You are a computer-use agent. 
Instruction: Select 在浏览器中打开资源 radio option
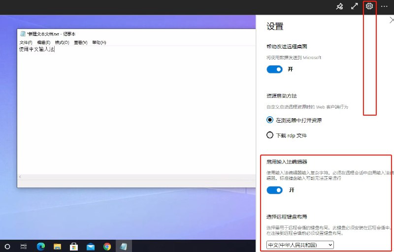269,120
